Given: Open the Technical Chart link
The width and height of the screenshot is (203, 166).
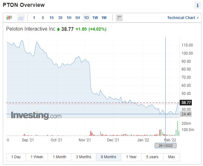Looking at the screenshot, I should [x=183, y=18].
